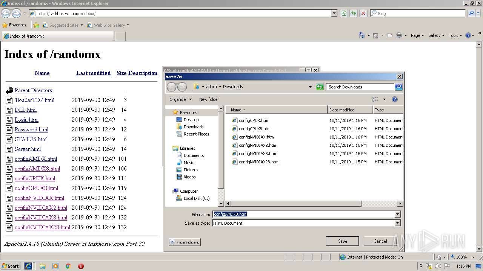
Task: Open Chrome from the taskbar
Action: point(68,266)
